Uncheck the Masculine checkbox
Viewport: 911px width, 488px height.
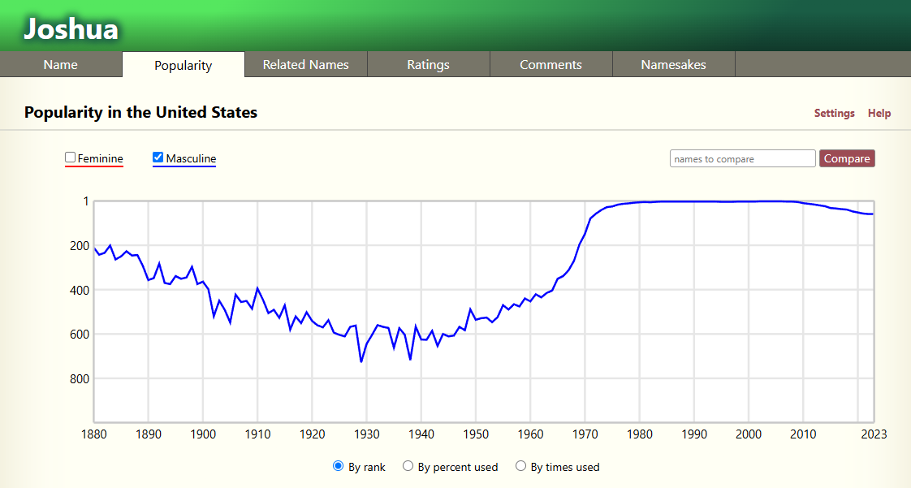(x=158, y=158)
